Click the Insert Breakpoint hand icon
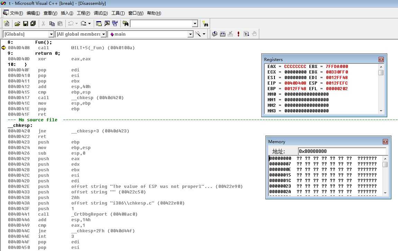 pos(254,34)
